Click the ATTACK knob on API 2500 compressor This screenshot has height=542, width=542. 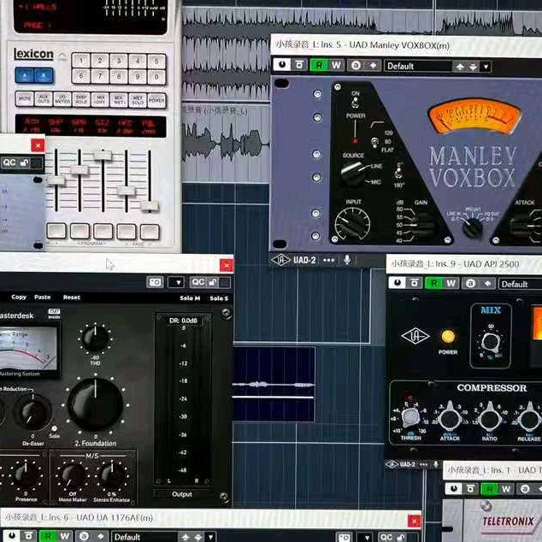coord(450,418)
